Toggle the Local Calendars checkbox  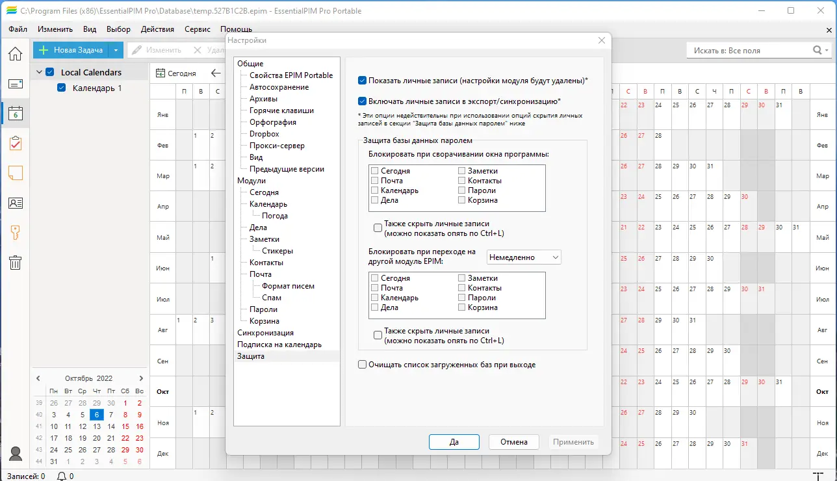click(50, 72)
